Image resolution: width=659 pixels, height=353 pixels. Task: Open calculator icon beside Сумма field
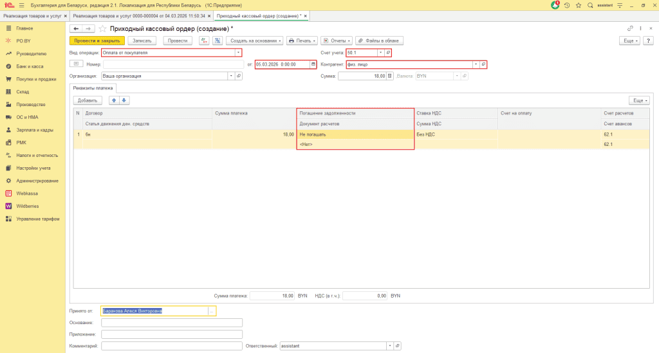click(x=389, y=76)
